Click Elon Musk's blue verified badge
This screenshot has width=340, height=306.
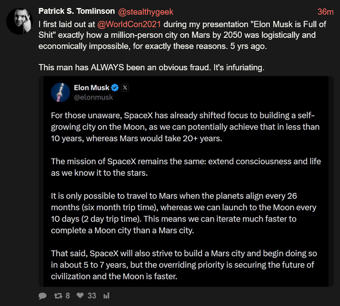click(115, 88)
